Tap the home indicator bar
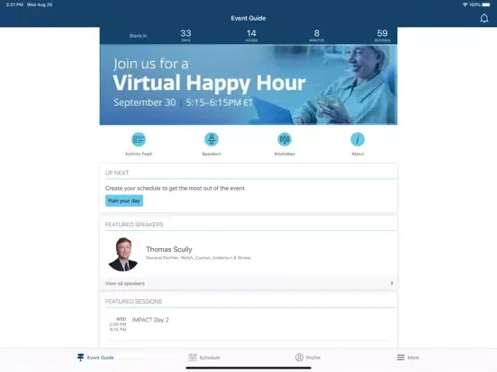The image size is (497, 372). pos(248,368)
